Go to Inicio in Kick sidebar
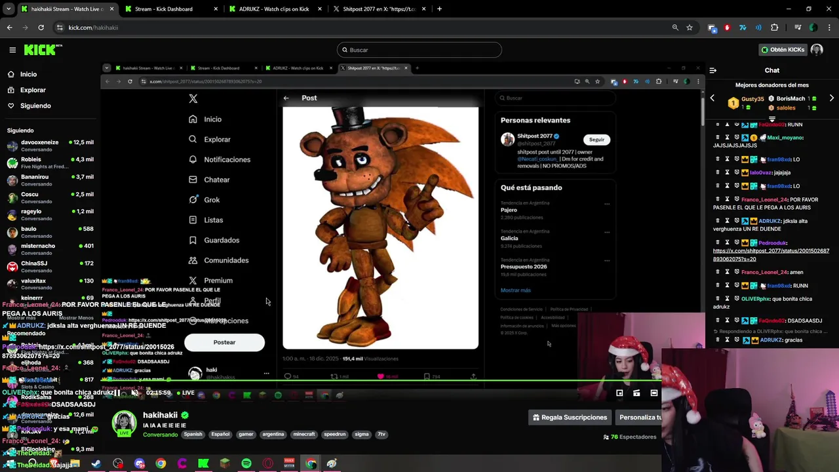 click(x=28, y=74)
